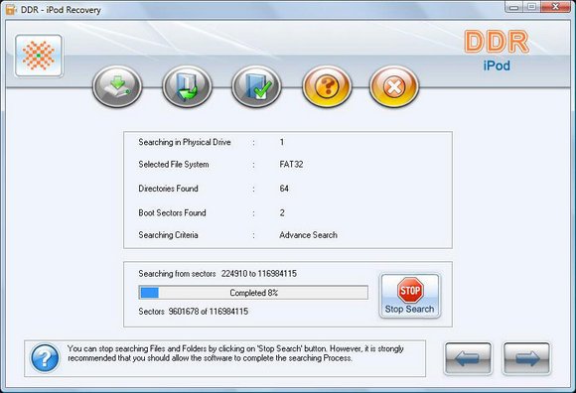Click the orange round X exit icon
Image resolution: width=576 pixels, height=393 pixels.
pyautogui.click(x=394, y=86)
